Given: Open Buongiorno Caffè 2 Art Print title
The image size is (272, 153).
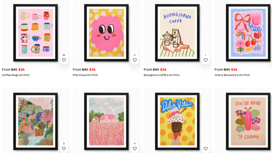Looking at the screenshot, I should click(x=161, y=75).
